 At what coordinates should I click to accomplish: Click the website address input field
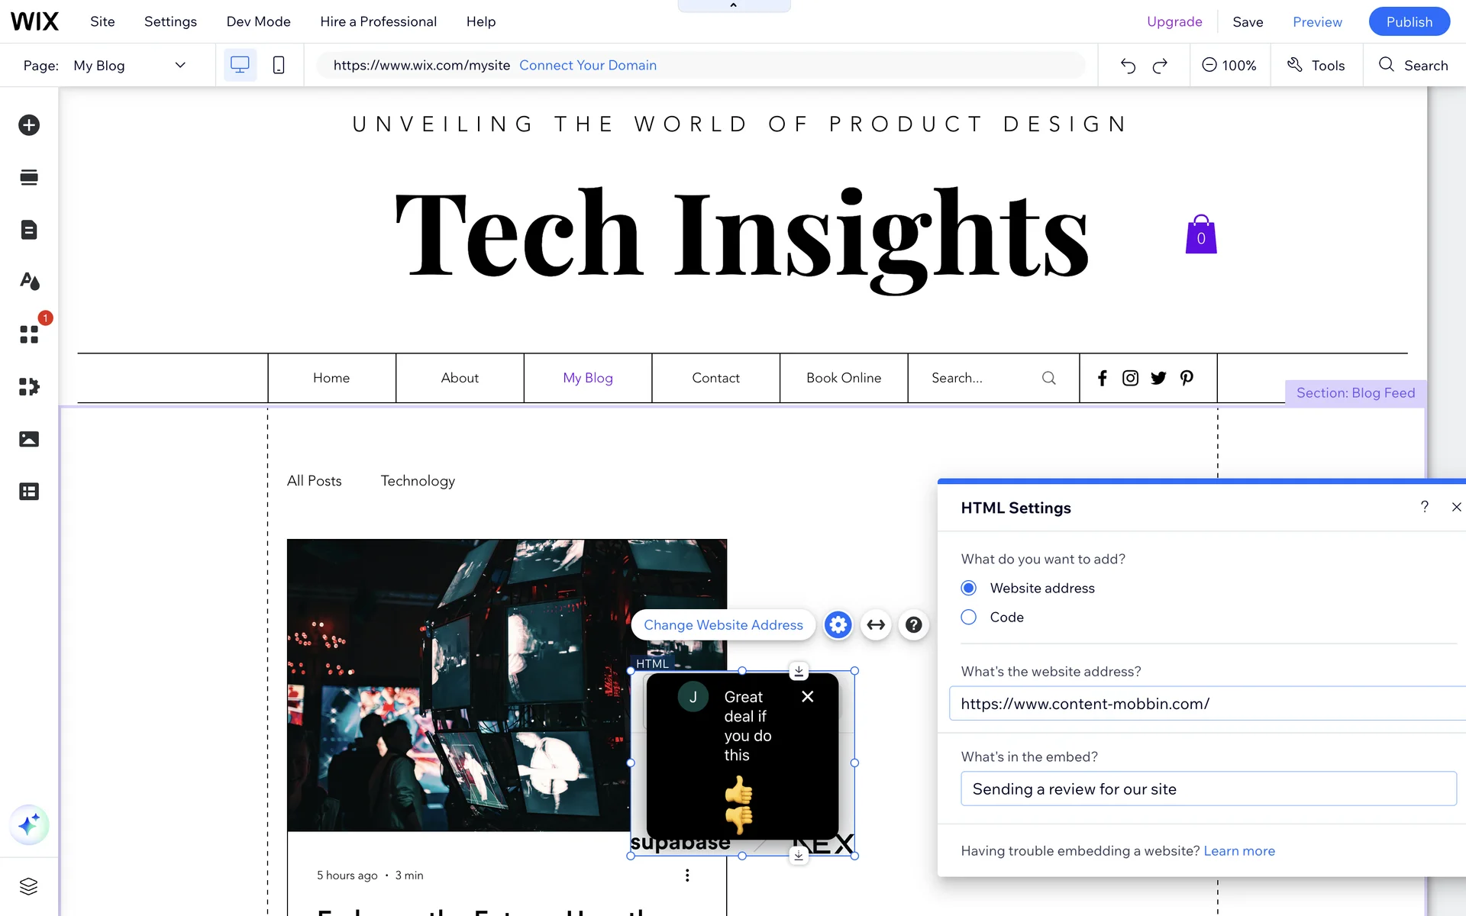pos(1206,704)
